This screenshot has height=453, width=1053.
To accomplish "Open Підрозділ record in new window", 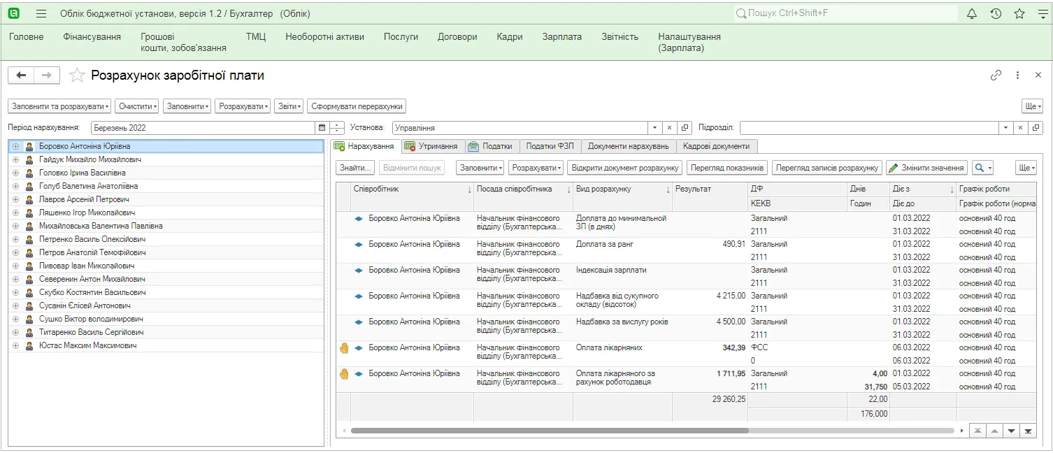I will (x=1036, y=128).
